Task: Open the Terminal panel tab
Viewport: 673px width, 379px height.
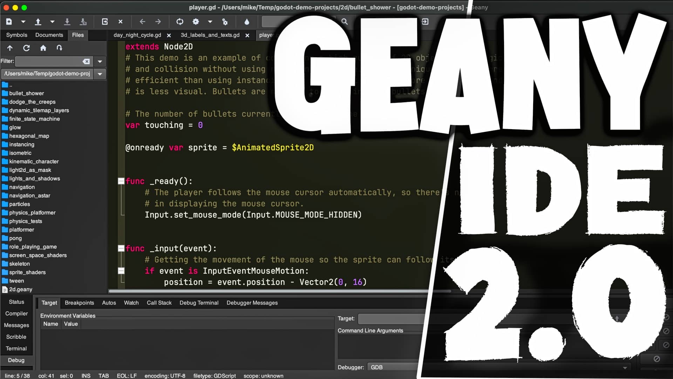Action: (16, 348)
